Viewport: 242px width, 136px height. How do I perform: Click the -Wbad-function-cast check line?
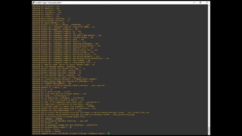[65, 50]
